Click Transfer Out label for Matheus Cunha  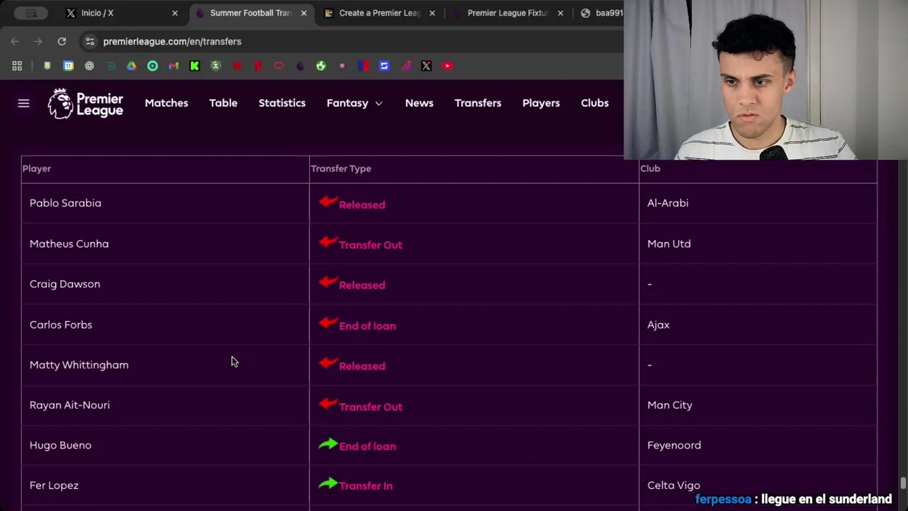(x=370, y=245)
